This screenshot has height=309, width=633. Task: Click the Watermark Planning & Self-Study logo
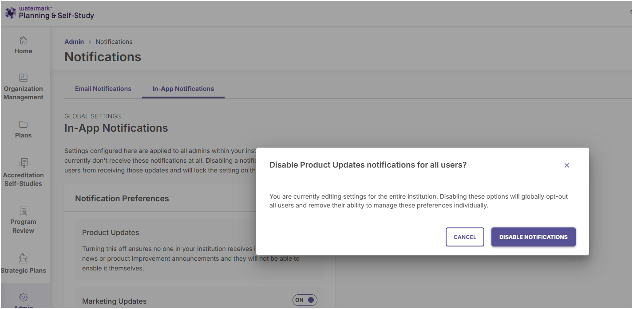50,13
